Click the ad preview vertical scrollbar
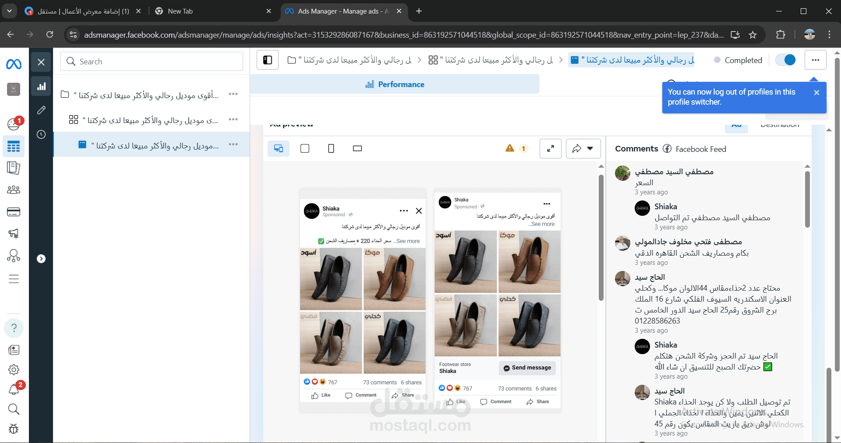The image size is (841, 443). pyautogui.click(x=601, y=238)
